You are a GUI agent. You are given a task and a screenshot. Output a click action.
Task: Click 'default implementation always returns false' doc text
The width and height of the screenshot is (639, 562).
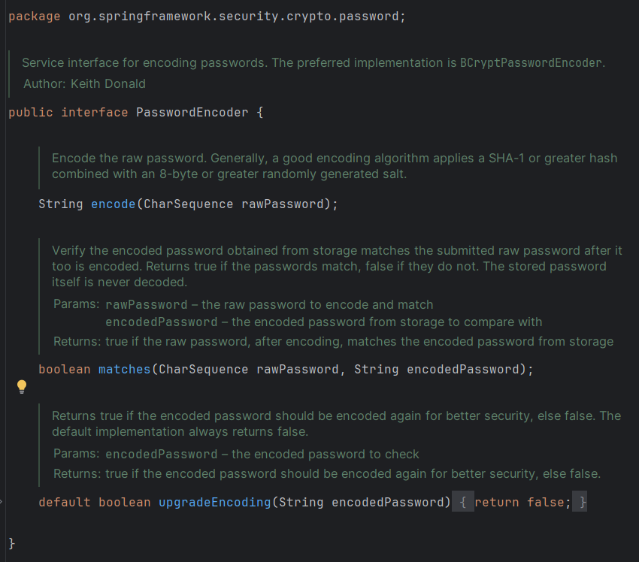pos(180,432)
